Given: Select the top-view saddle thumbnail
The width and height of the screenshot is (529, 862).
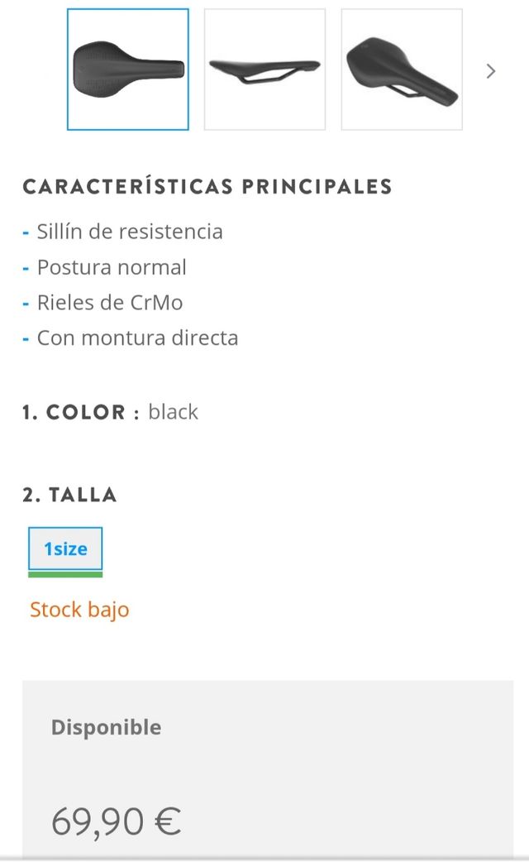Looking at the screenshot, I should 128,69.
